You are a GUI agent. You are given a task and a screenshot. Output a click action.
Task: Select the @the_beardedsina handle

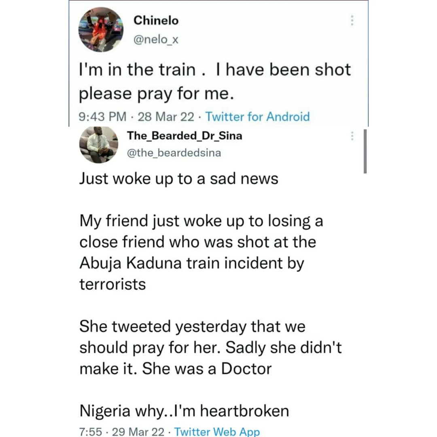(x=174, y=153)
